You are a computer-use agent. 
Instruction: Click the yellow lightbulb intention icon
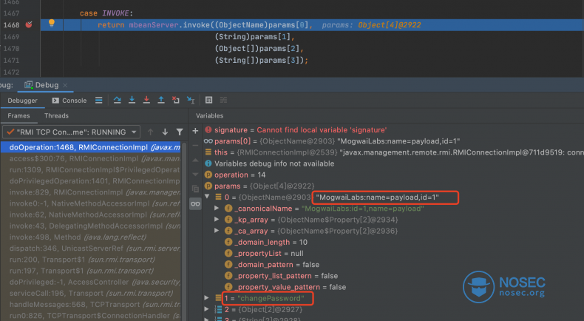pos(52,24)
